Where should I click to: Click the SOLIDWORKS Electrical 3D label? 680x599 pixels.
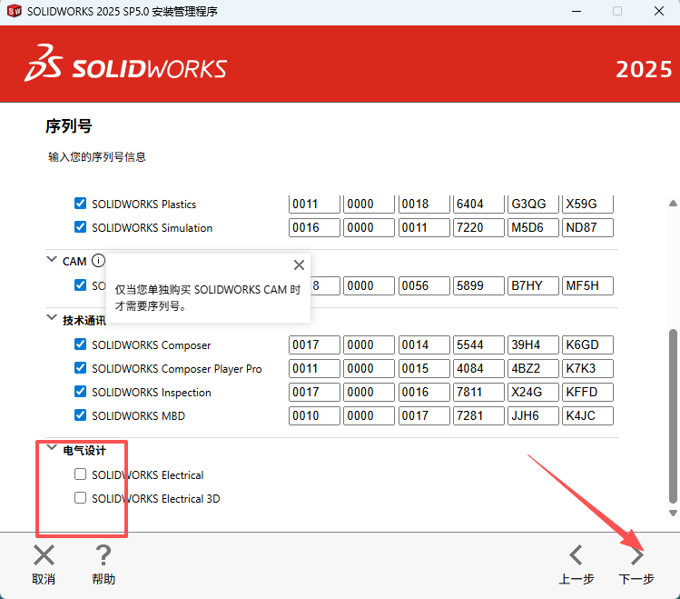pos(155,499)
